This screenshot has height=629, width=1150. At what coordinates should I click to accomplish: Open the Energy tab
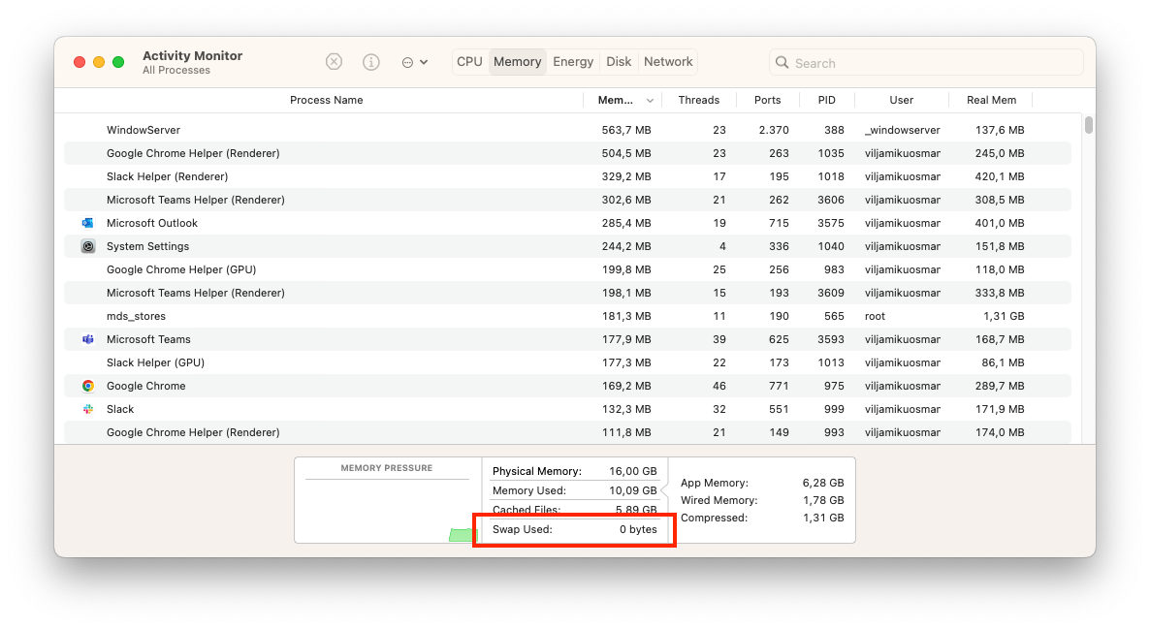(573, 62)
